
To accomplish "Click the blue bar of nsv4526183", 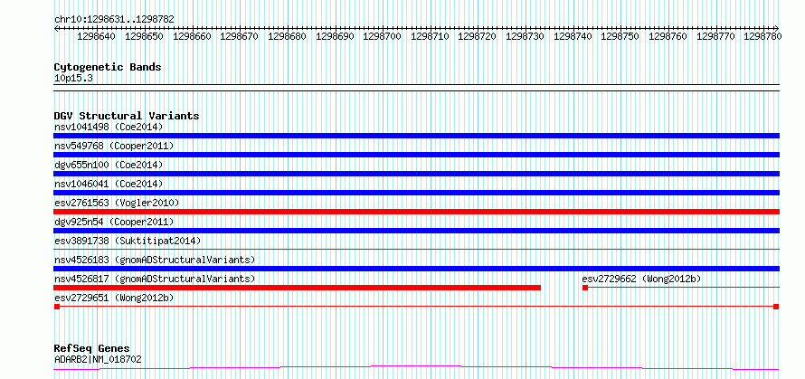I will pyautogui.click(x=416, y=269).
